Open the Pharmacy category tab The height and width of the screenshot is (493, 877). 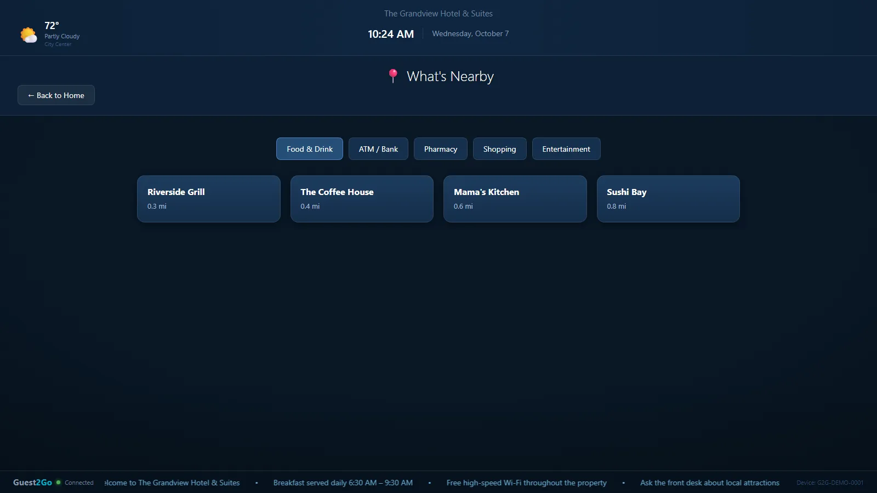click(441, 149)
